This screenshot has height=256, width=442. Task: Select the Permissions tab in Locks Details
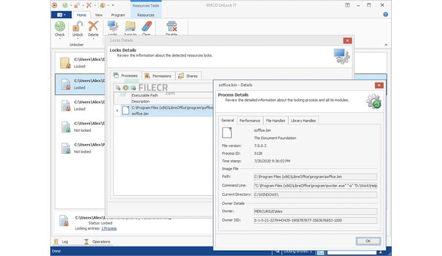click(x=158, y=76)
